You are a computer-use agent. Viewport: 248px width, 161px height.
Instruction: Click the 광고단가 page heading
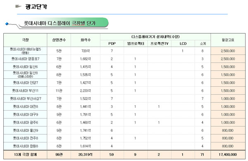pos(36,7)
